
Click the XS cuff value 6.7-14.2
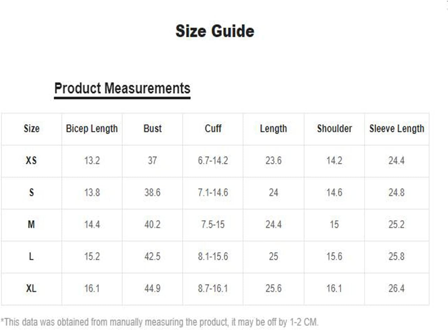213,160
